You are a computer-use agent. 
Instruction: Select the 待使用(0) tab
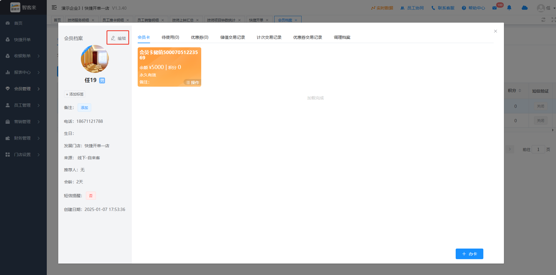[x=170, y=37]
